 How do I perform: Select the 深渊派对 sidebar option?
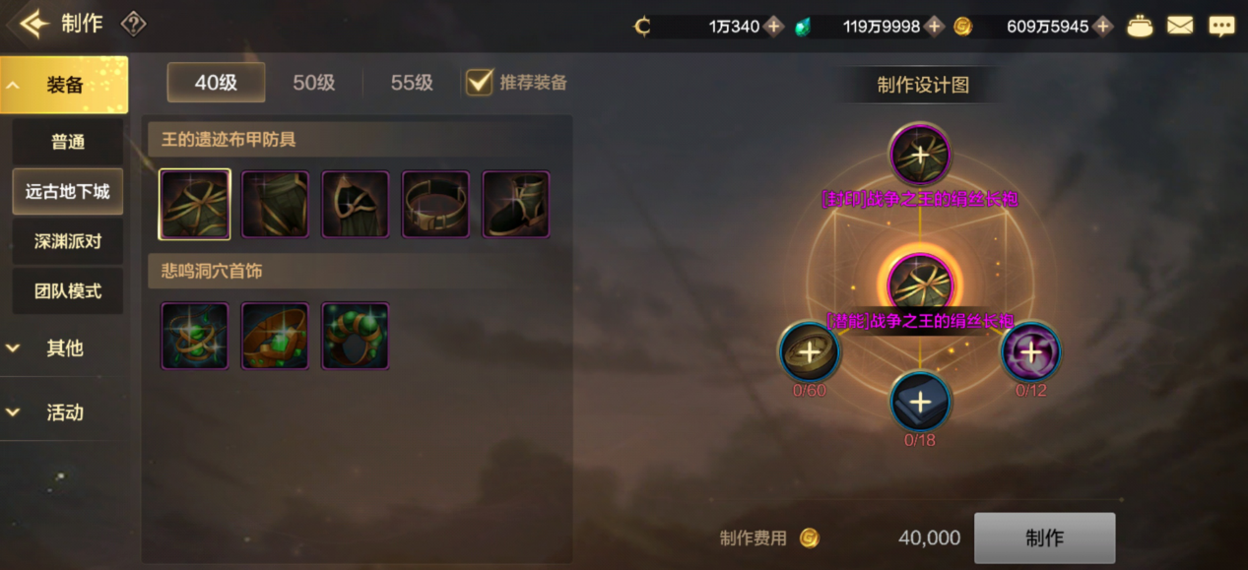tap(68, 241)
